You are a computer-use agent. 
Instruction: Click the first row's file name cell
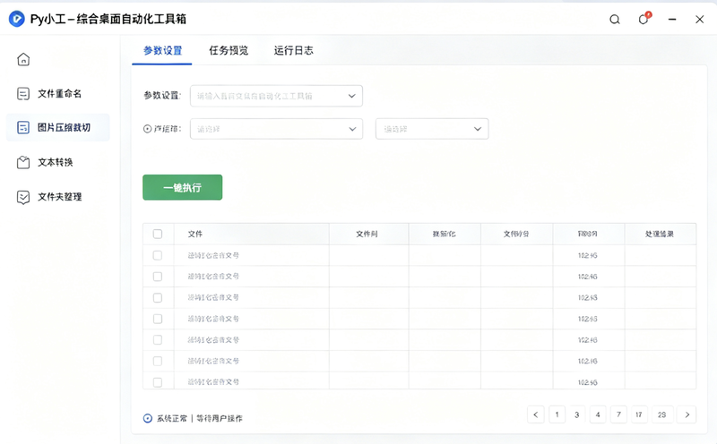click(252, 255)
